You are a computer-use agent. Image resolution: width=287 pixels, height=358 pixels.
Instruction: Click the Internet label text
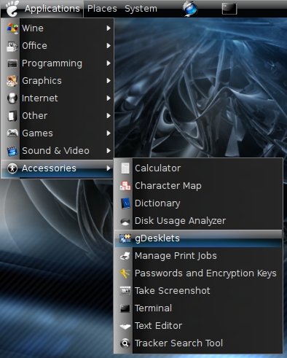point(40,98)
